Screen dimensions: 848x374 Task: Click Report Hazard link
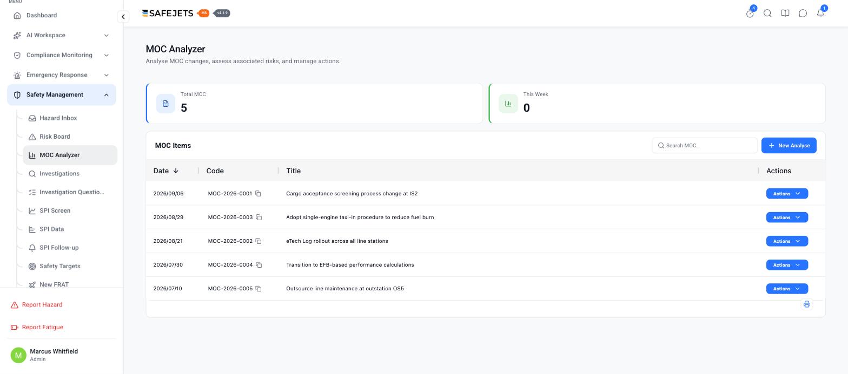(x=37, y=305)
